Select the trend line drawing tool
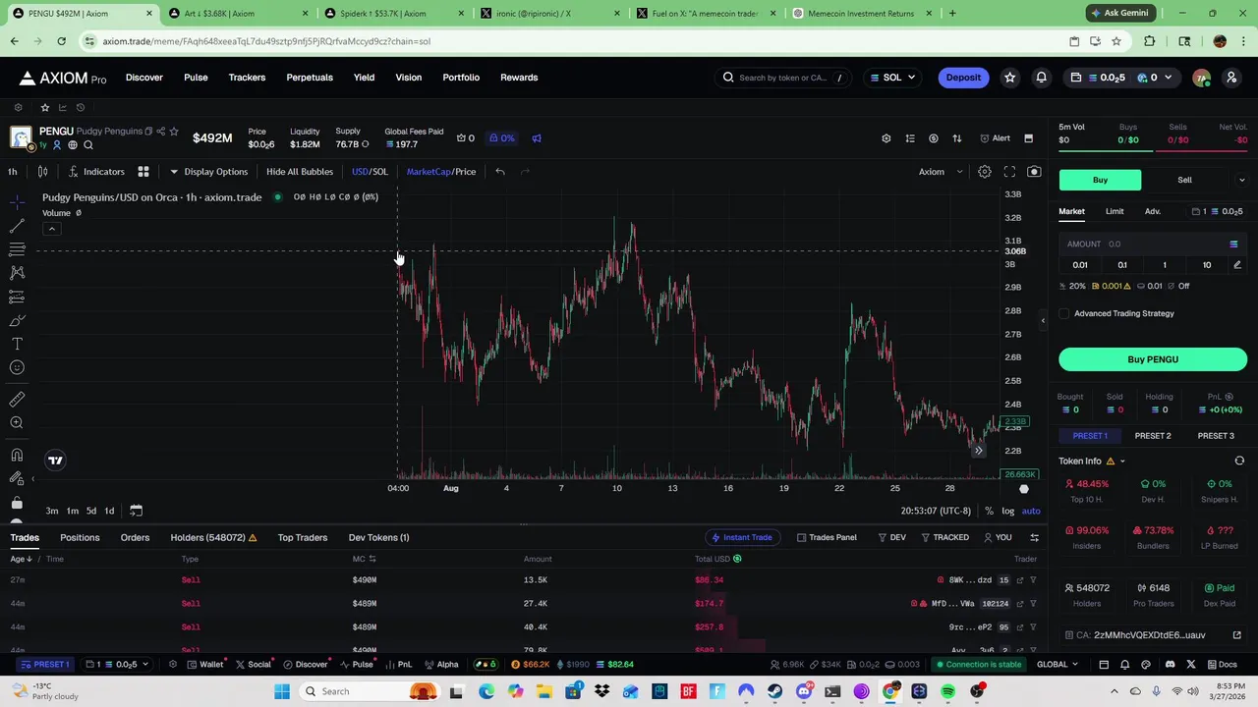 click(x=17, y=226)
